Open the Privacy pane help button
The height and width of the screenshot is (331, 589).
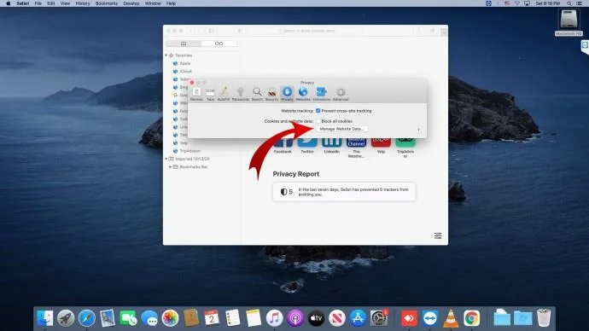click(418, 130)
